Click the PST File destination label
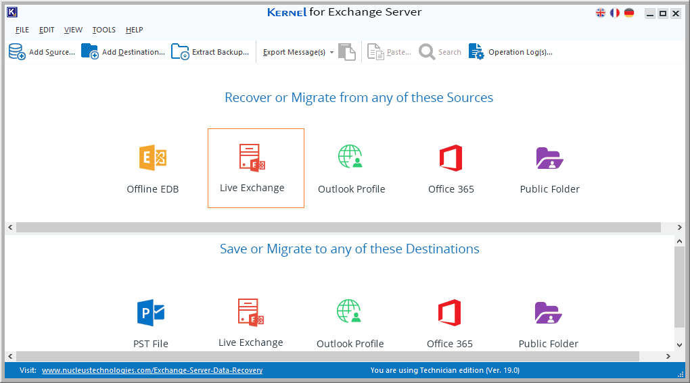 (151, 344)
